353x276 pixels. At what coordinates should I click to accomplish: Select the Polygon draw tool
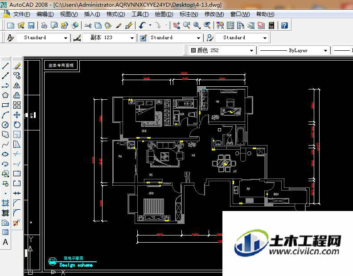(x=5, y=95)
